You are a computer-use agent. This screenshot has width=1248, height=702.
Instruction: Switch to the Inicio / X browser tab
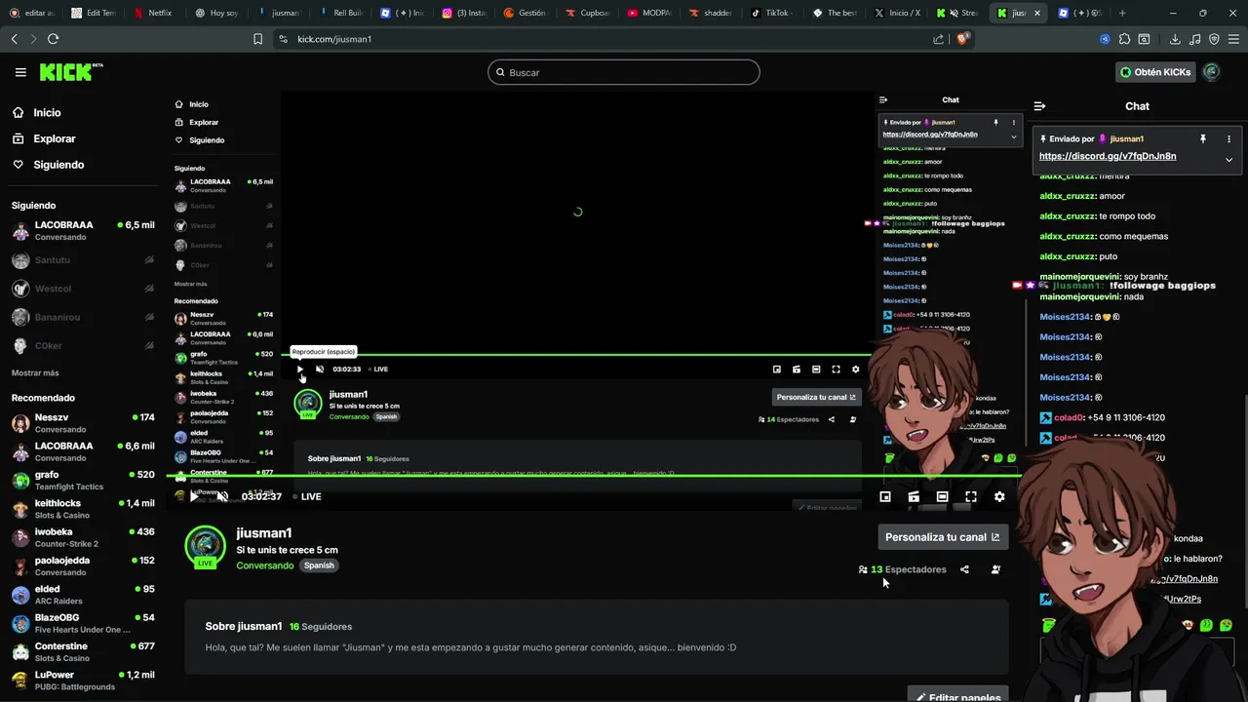click(x=898, y=13)
